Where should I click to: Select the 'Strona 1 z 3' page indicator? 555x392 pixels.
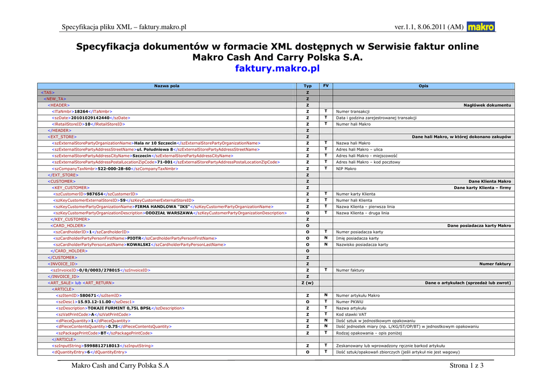click(x=466, y=366)
